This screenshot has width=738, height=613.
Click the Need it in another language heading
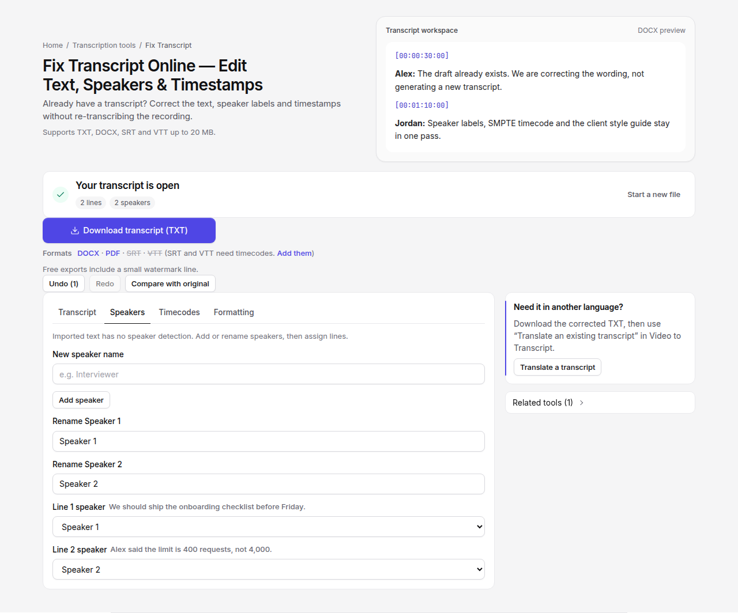tap(568, 307)
